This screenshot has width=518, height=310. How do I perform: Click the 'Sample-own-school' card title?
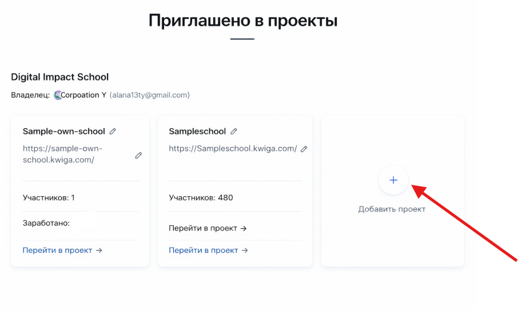coord(64,132)
